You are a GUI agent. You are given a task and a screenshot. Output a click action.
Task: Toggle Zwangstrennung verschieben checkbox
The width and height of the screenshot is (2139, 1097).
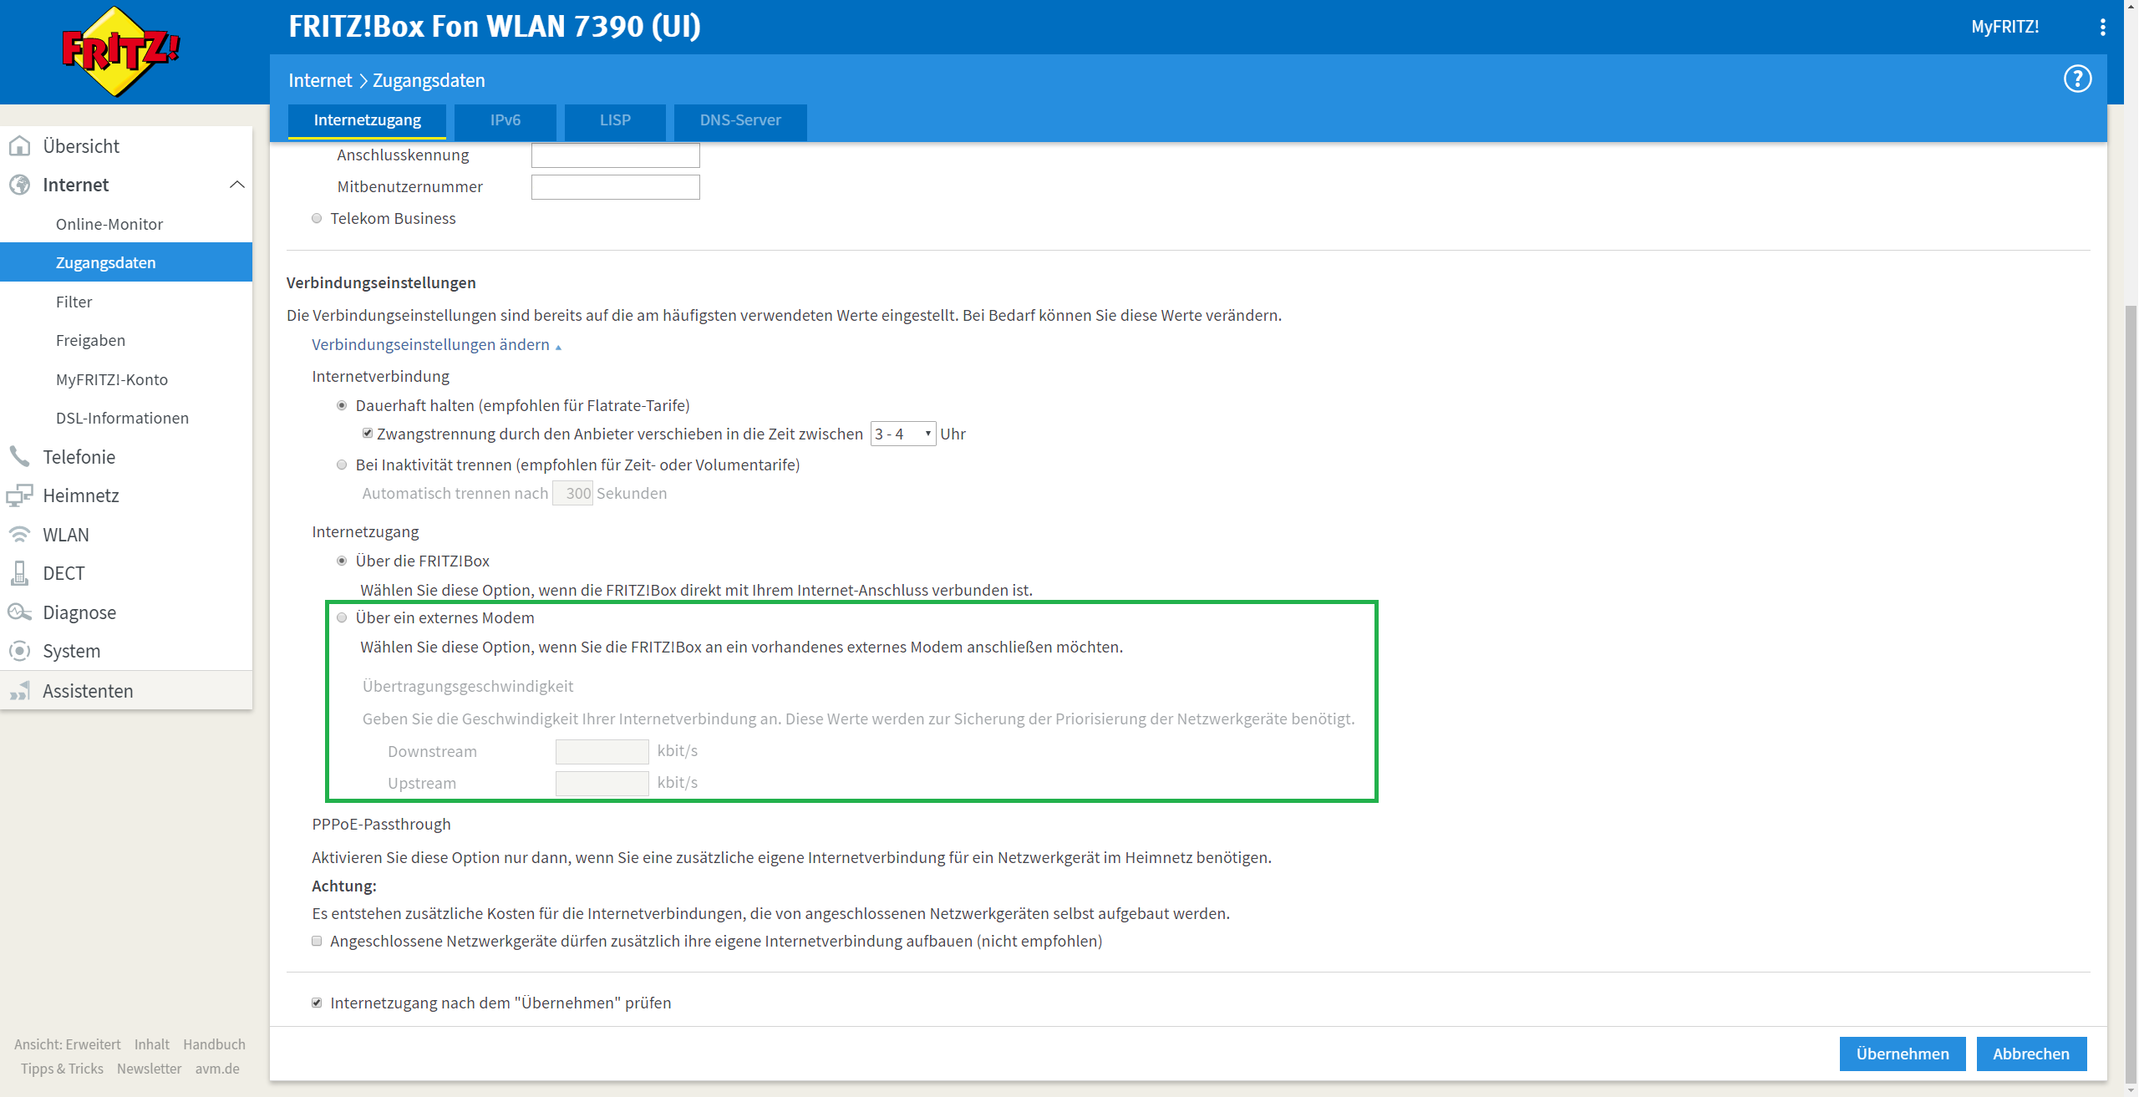[368, 434]
